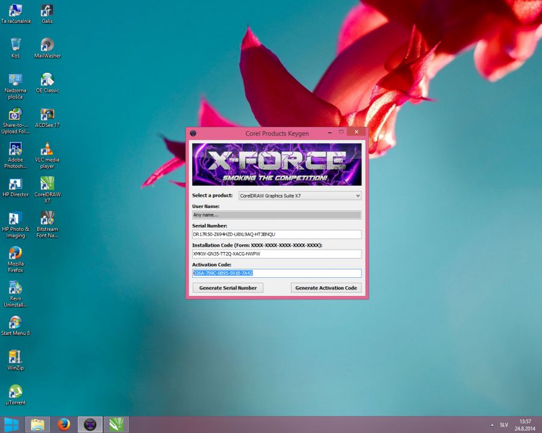The height and width of the screenshot is (433, 542).
Task: Select the OE Classic shortcut
Action: [x=48, y=83]
